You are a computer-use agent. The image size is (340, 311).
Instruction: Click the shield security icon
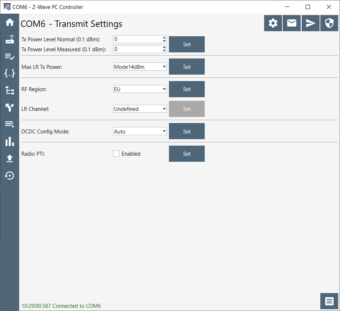[x=329, y=23]
